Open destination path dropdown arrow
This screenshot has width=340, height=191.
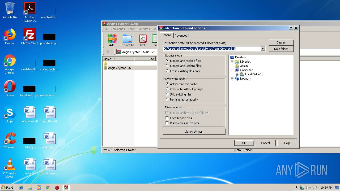263,49
